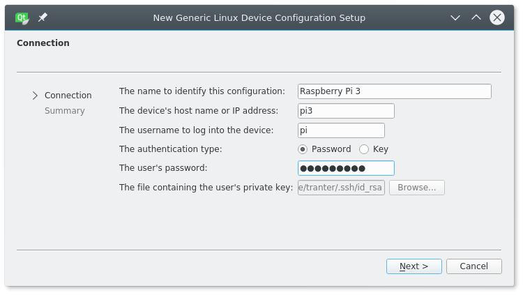
Task: Click the bold Connection page heading
Action: tap(43, 43)
